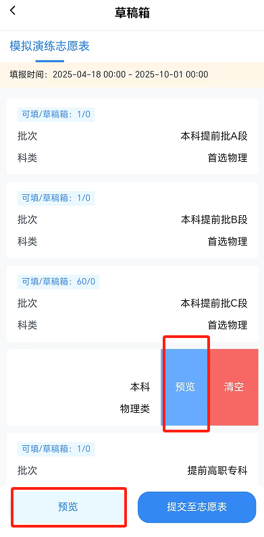Tap 科类 label in 本科提前批B段 card
This screenshot has height=537, width=264.
click(28, 242)
